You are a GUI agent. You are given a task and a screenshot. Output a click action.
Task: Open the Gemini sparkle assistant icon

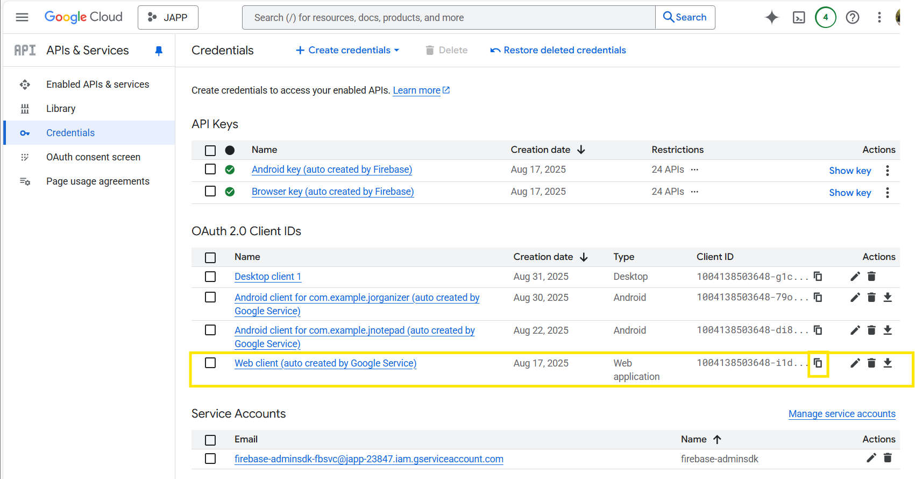click(x=772, y=17)
